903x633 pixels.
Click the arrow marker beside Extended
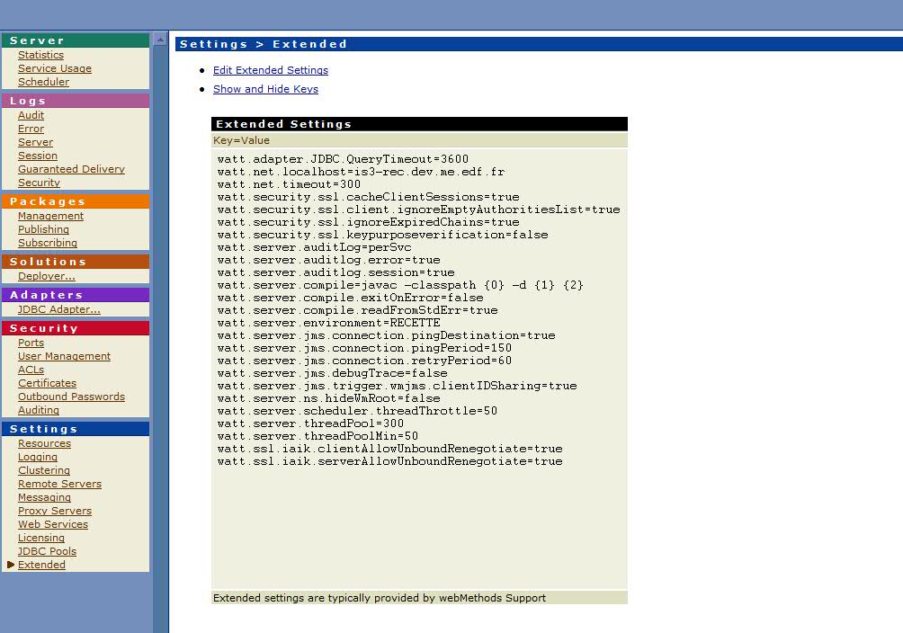click(11, 565)
